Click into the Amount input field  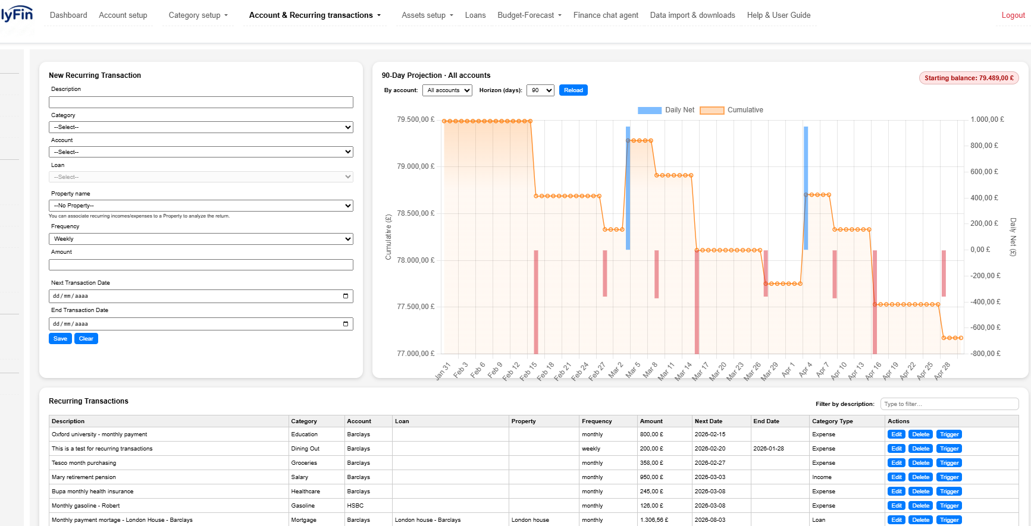click(201, 265)
